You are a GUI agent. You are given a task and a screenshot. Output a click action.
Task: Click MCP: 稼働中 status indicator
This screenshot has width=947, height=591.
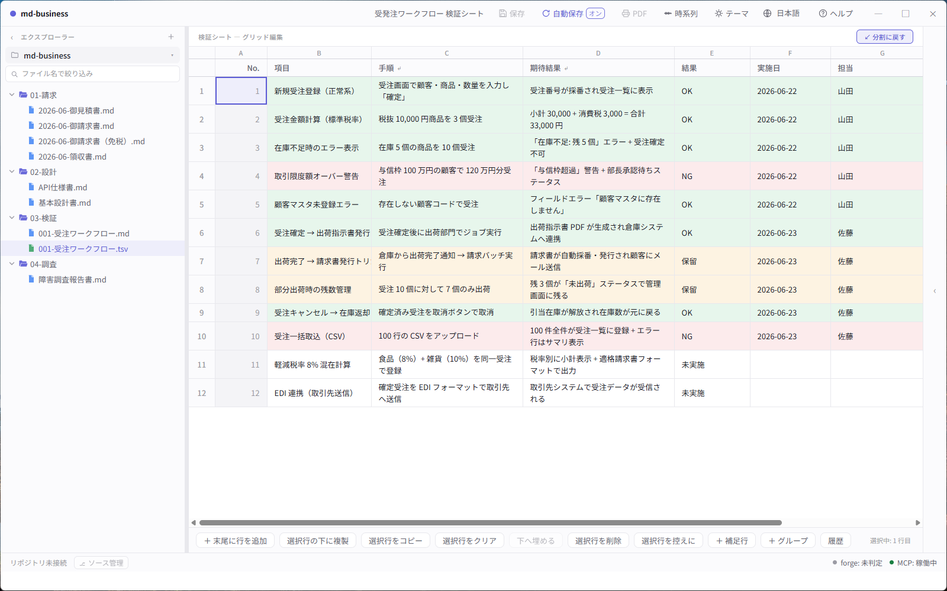click(x=913, y=563)
